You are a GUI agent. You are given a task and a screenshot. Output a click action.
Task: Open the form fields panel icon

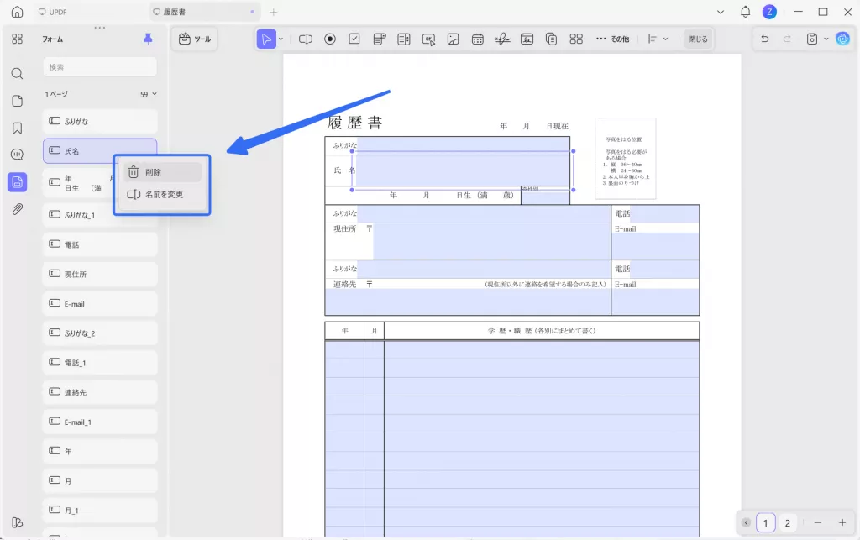[17, 182]
